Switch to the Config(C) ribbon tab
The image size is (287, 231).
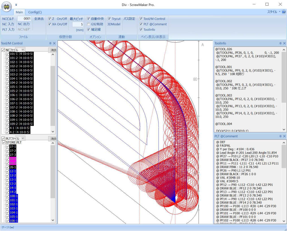tap(35, 12)
